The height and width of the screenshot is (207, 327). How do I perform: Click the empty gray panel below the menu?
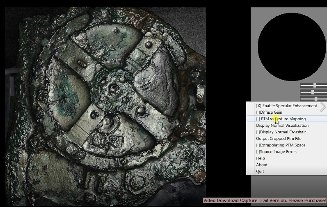click(x=287, y=186)
